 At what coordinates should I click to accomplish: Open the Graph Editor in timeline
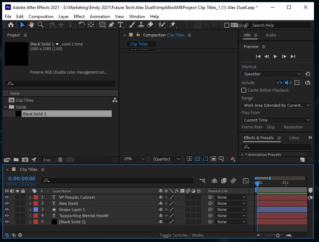[246, 181]
